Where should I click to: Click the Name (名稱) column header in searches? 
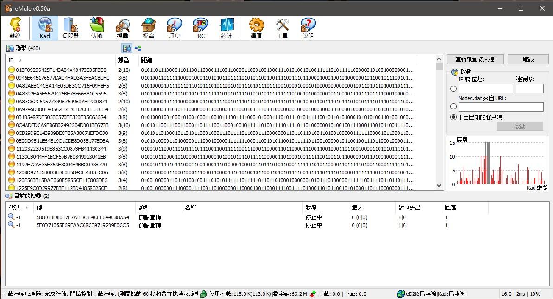coord(243,208)
